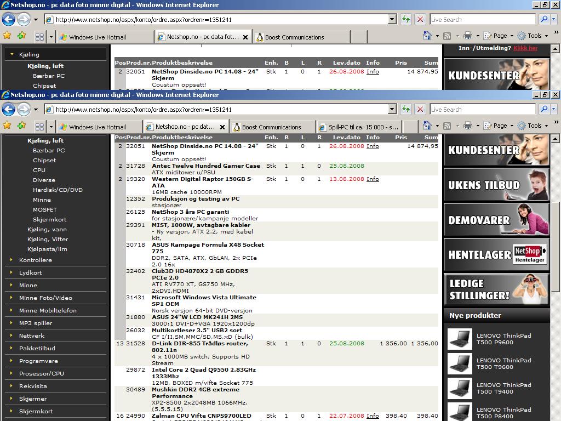Open Bærbar PC category in front sidebar
The width and height of the screenshot is (561, 421).
click(x=49, y=150)
